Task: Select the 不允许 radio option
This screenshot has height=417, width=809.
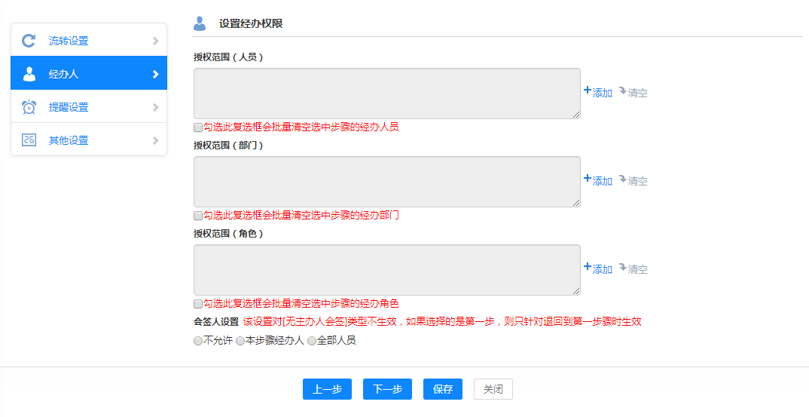Action: [198, 341]
